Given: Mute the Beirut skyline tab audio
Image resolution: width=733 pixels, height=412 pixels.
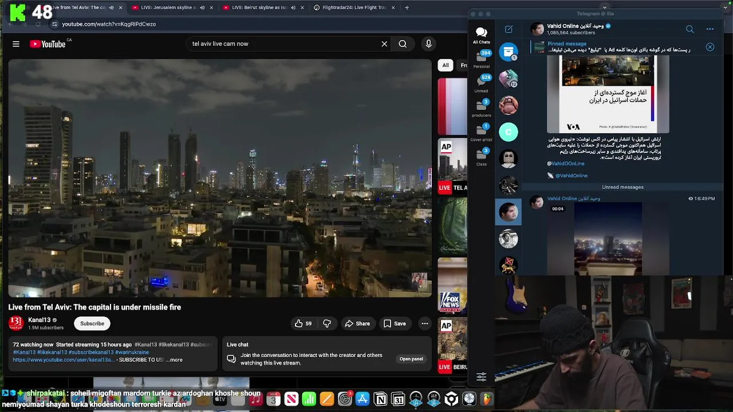Looking at the screenshot, I should point(293,7).
